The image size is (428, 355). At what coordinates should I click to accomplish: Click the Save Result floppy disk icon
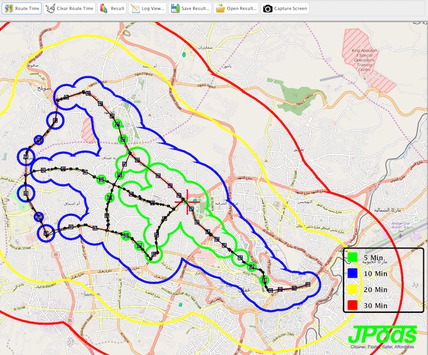click(x=175, y=9)
